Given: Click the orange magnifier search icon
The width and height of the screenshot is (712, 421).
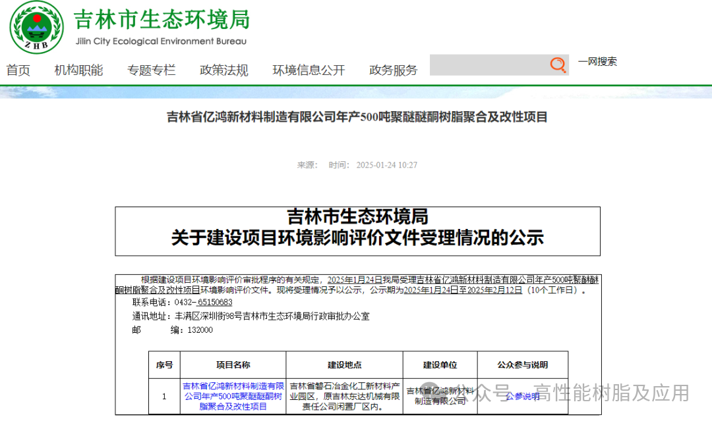Looking at the screenshot, I should point(558,65).
